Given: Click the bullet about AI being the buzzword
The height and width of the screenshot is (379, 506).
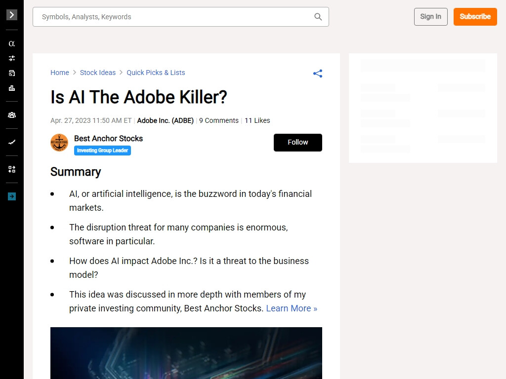Looking at the screenshot, I should click(x=190, y=201).
